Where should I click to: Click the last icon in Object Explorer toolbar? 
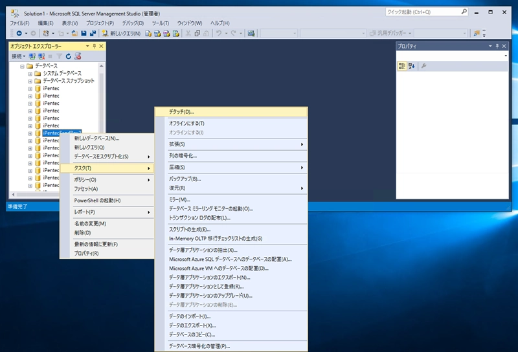tap(78, 56)
